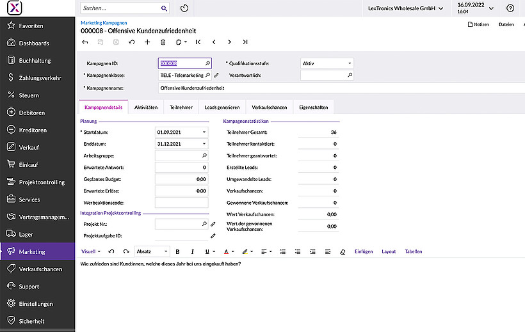Switch to Teilnehmer tab

click(x=181, y=107)
